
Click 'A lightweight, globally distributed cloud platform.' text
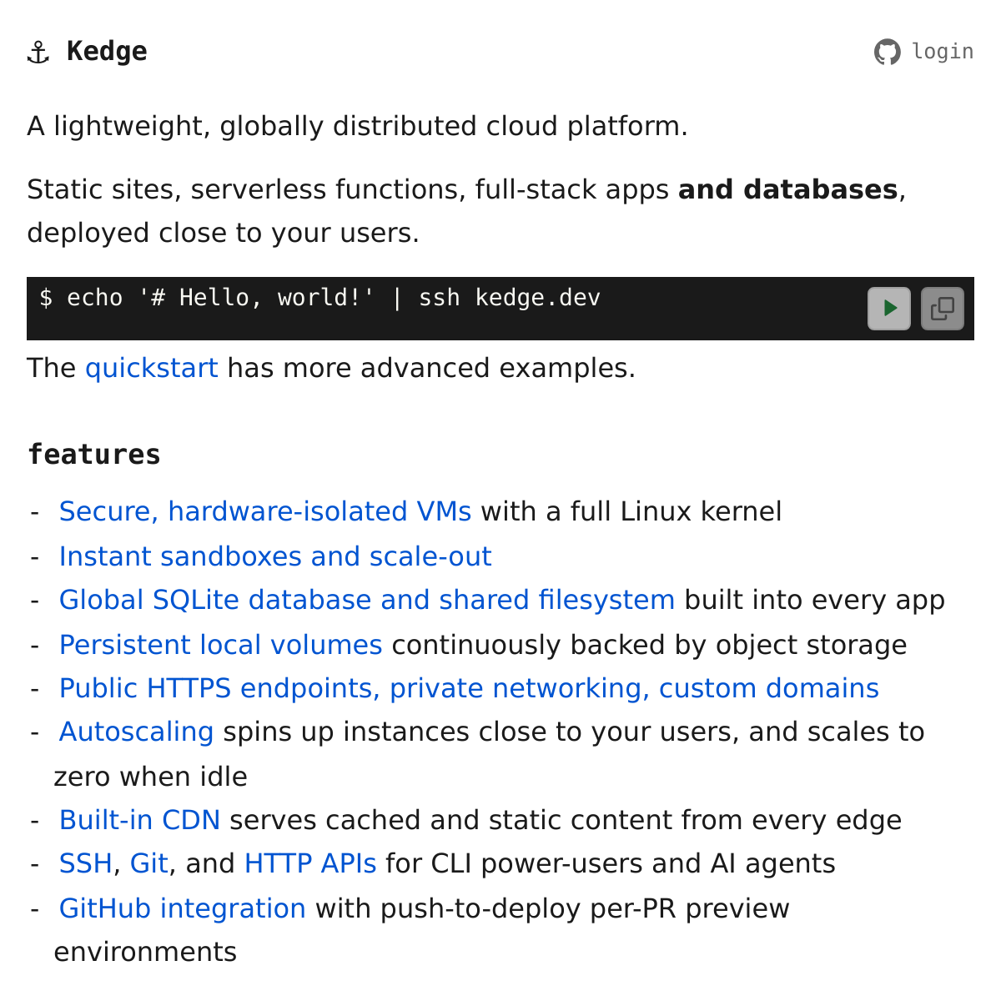tap(358, 126)
